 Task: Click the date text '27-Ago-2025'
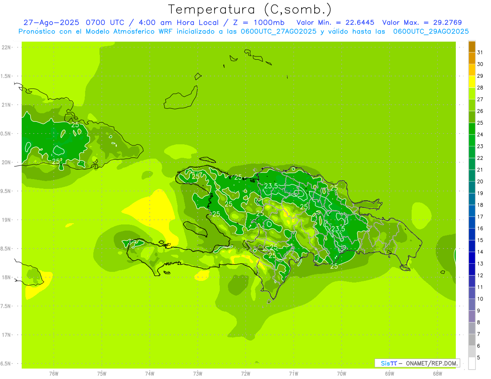(51, 22)
